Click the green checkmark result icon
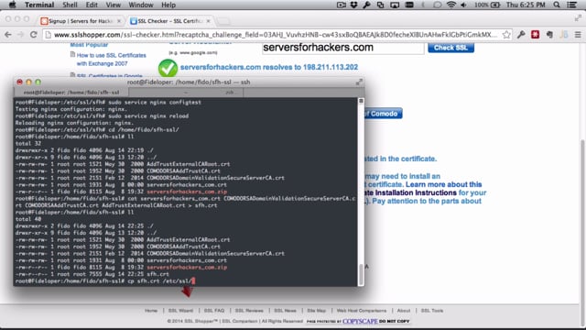This screenshot has width=586, height=330. tap(168, 68)
